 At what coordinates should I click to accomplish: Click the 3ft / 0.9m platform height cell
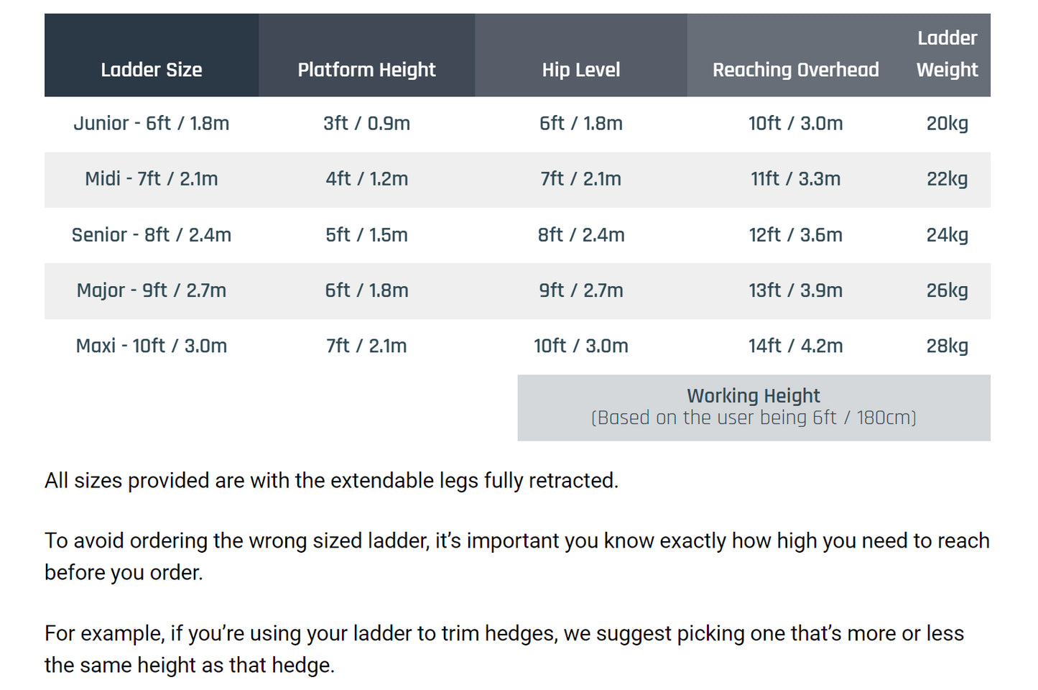click(x=366, y=124)
